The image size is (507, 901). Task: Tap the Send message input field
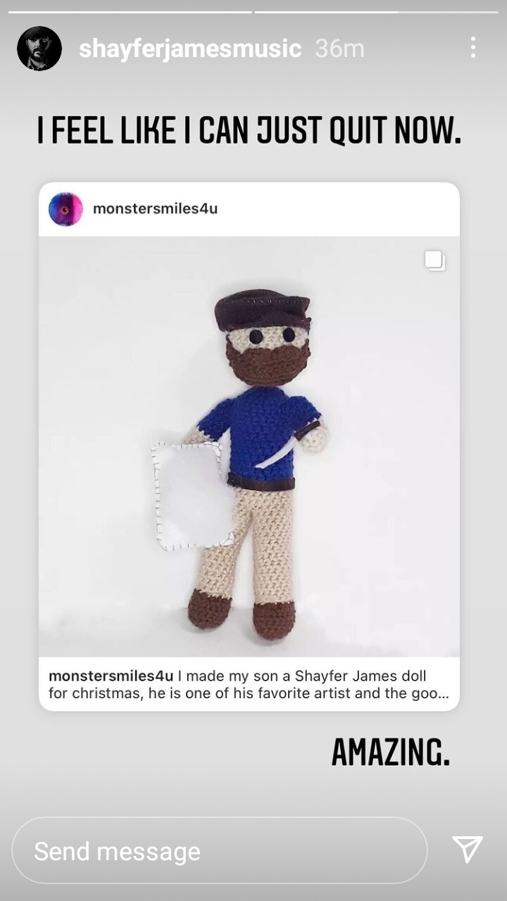[x=219, y=850]
